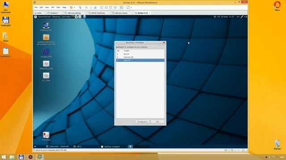Viewport: 286px width, 160px height.
Task: Click the Отменить button in the dialog
Action: [x=143, y=122]
